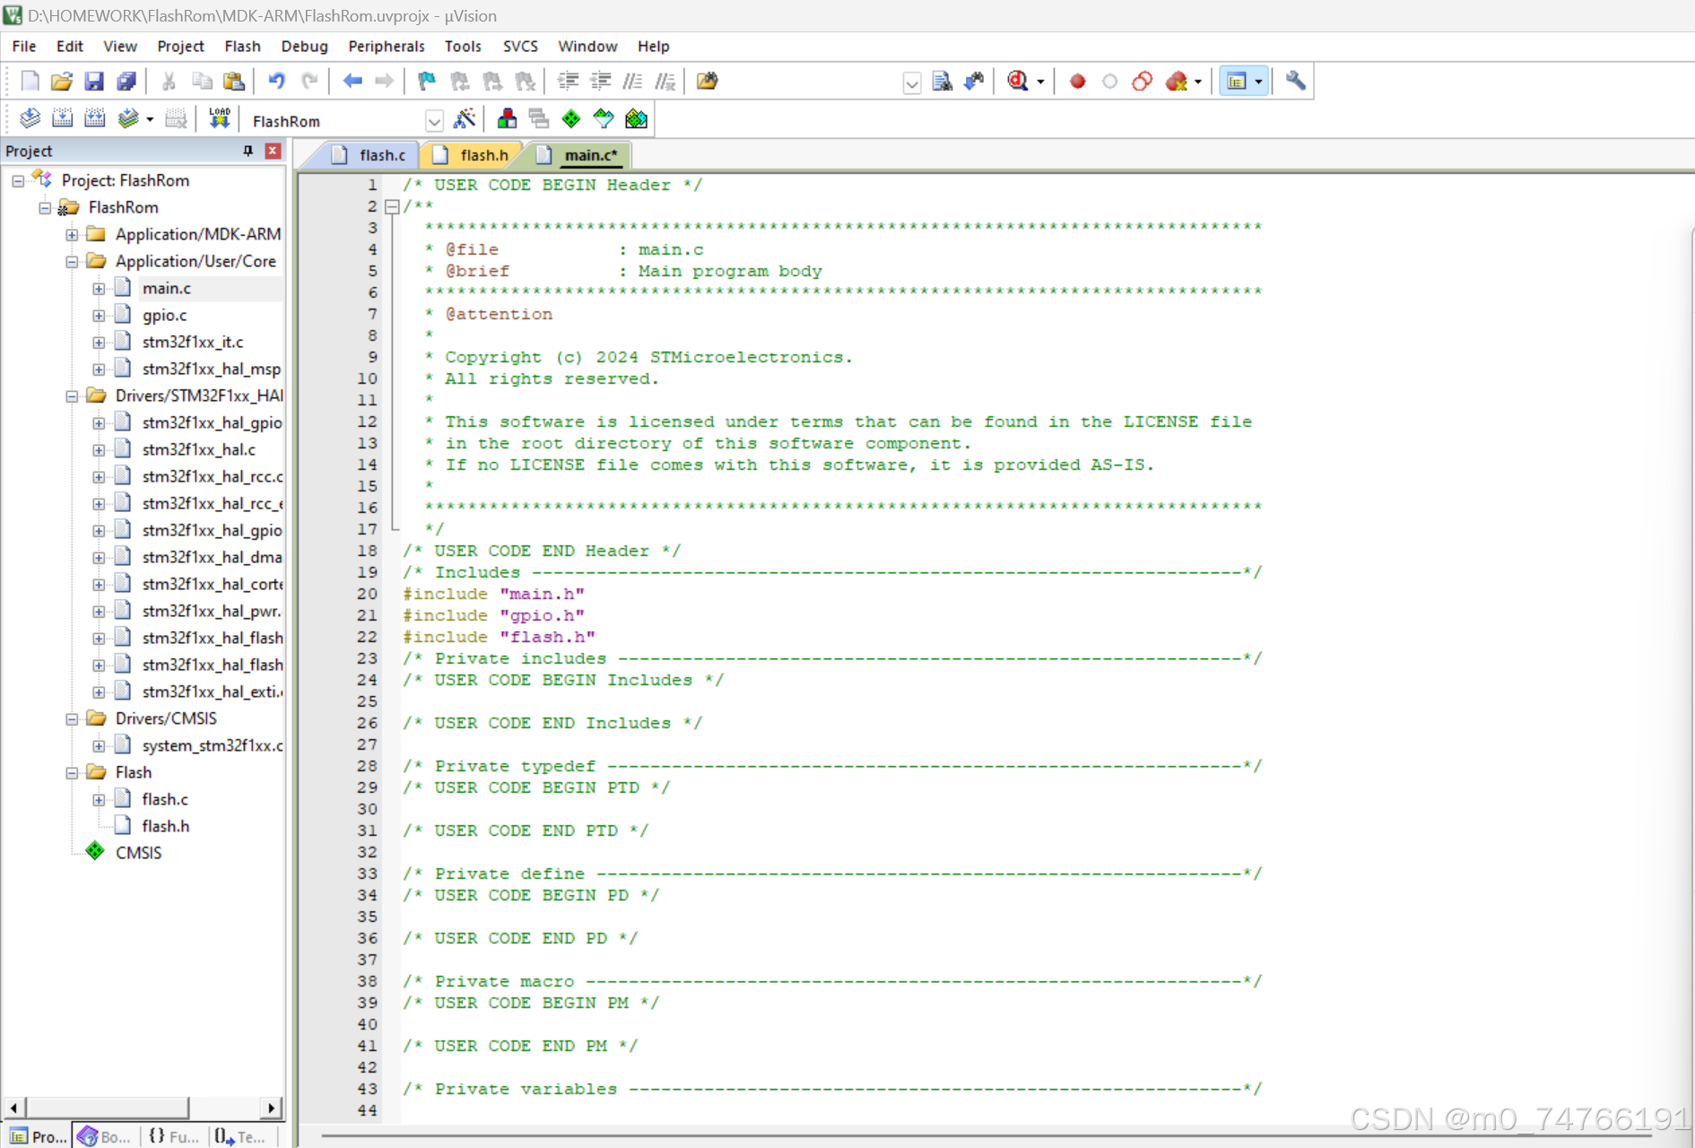This screenshot has height=1148, width=1695.
Task: Click the Undo arrow icon
Action: 276,82
